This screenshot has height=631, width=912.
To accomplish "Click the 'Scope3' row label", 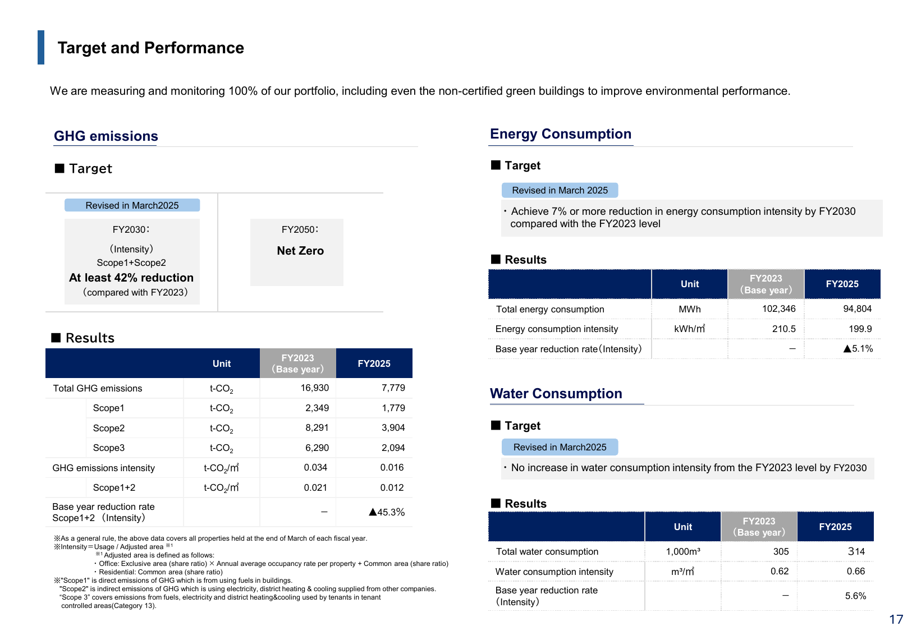I will click(x=109, y=448).
